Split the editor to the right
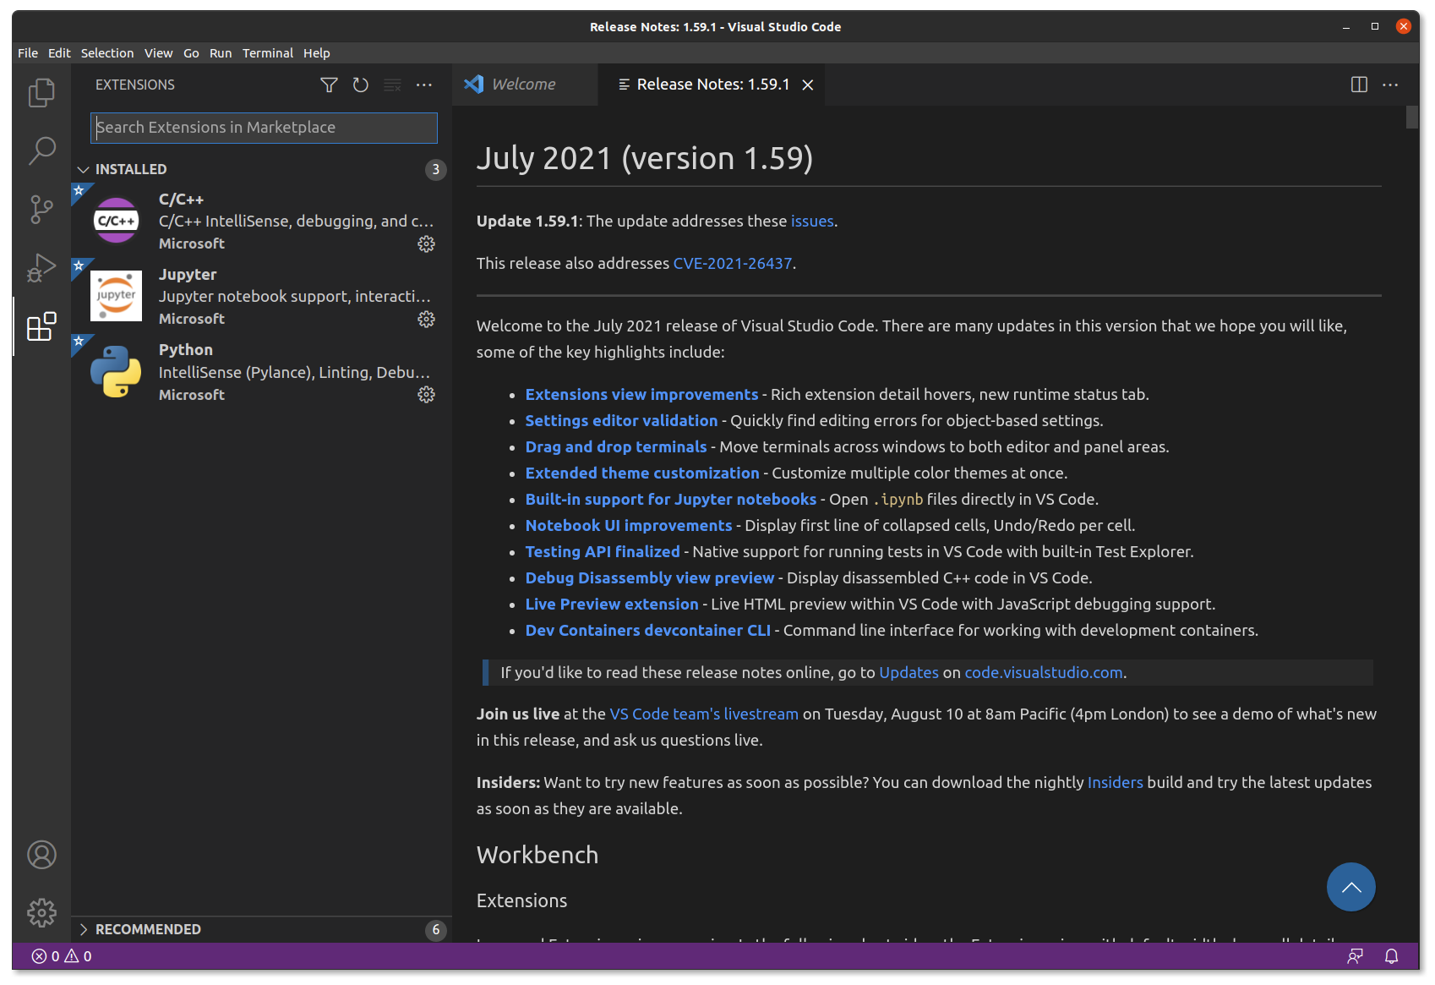Image resolution: width=1435 pixels, height=985 pixels. pyautogui.click(x=1359, y=85)
